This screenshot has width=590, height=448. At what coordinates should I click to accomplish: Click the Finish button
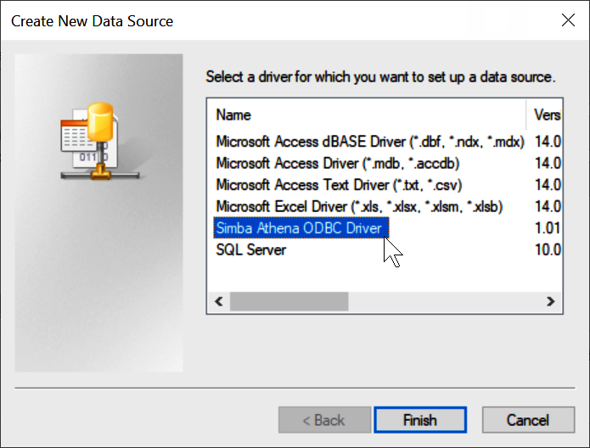point(419,420)
